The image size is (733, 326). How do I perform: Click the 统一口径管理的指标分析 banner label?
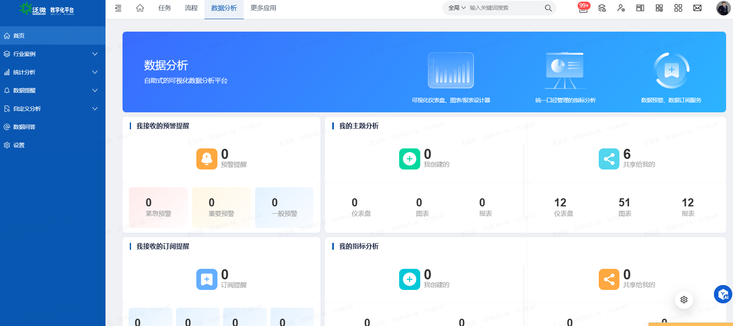pos(565,100)
